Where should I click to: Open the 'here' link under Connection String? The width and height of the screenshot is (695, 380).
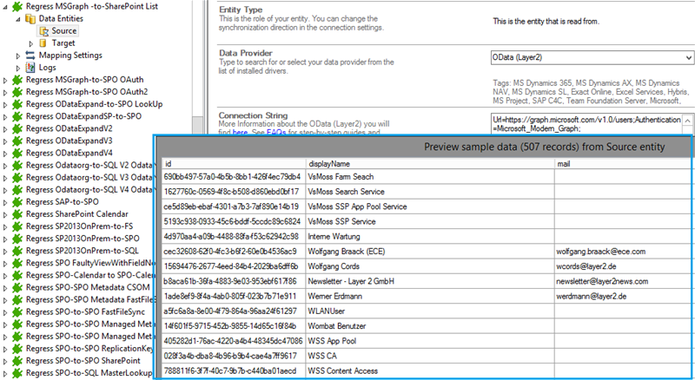[x=240, y=133]
